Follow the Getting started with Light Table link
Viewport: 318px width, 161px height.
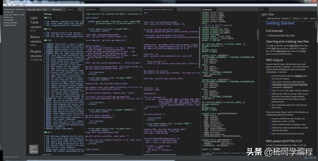[281, 35]
